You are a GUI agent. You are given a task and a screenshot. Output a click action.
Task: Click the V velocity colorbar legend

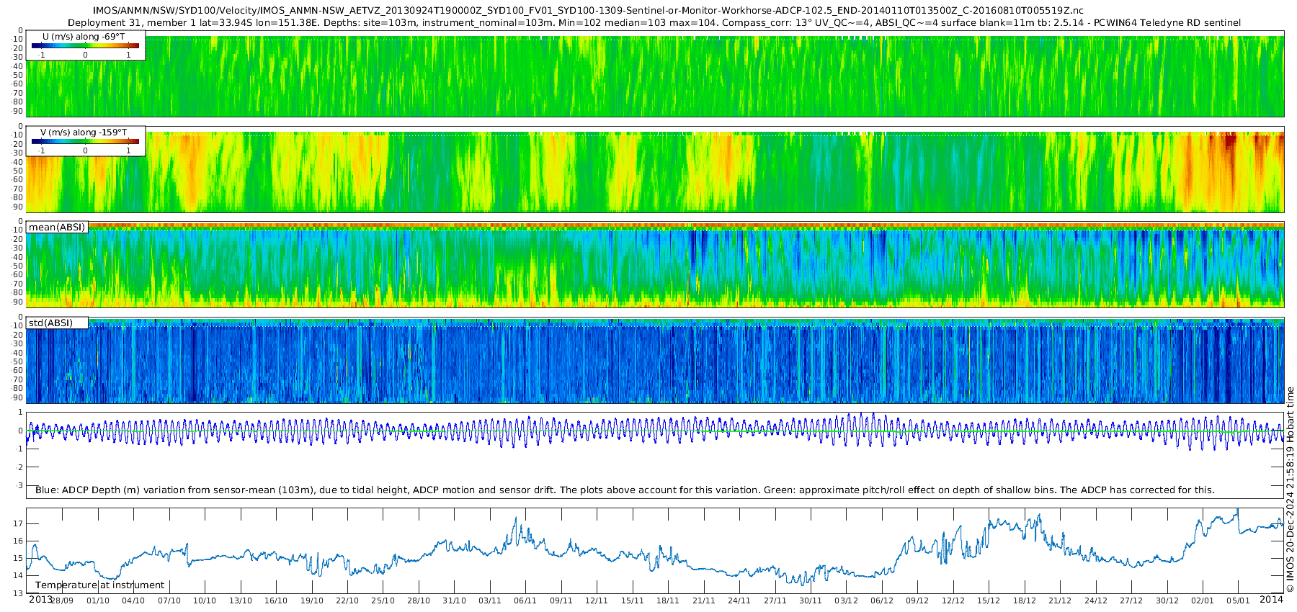tap(85, 142)
